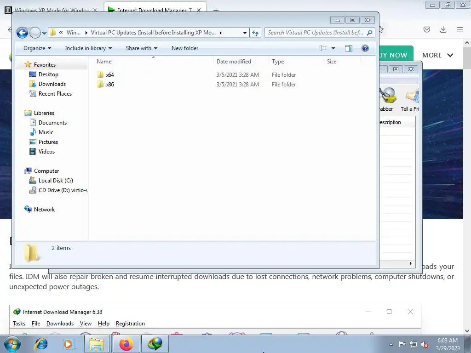
Task: Open the Include in library menu
Action: pos(88,48)
